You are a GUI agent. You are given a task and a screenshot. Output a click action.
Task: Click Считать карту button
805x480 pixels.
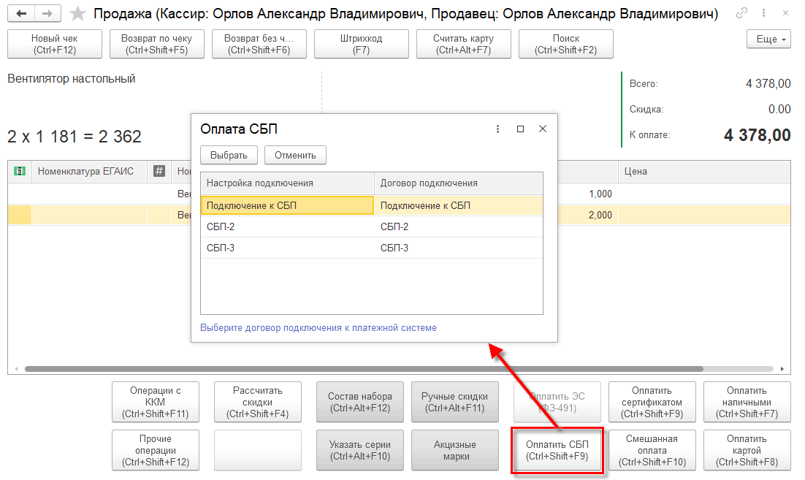[463, 44]
